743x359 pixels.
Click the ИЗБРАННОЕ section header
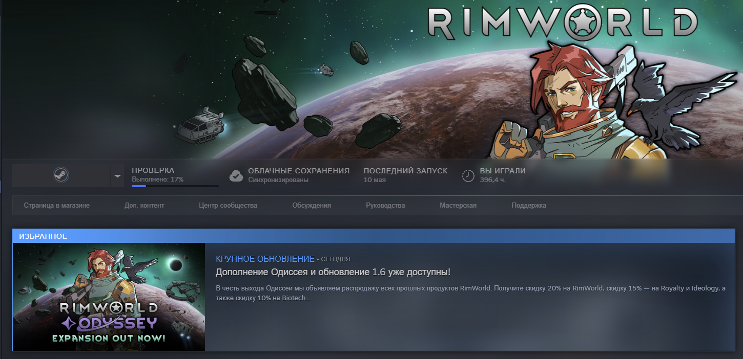coord(44,236)
